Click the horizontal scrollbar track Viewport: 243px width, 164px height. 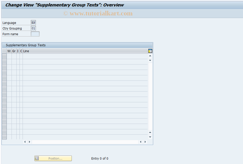[85, 142]
